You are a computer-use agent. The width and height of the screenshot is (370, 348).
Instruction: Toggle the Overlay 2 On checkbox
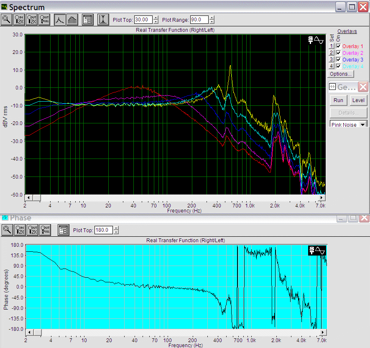(338, 53)
